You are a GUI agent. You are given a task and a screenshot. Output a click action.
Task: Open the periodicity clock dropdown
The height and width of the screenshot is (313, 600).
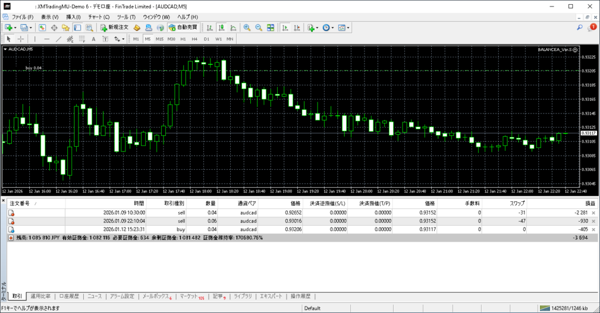(333, 27)
